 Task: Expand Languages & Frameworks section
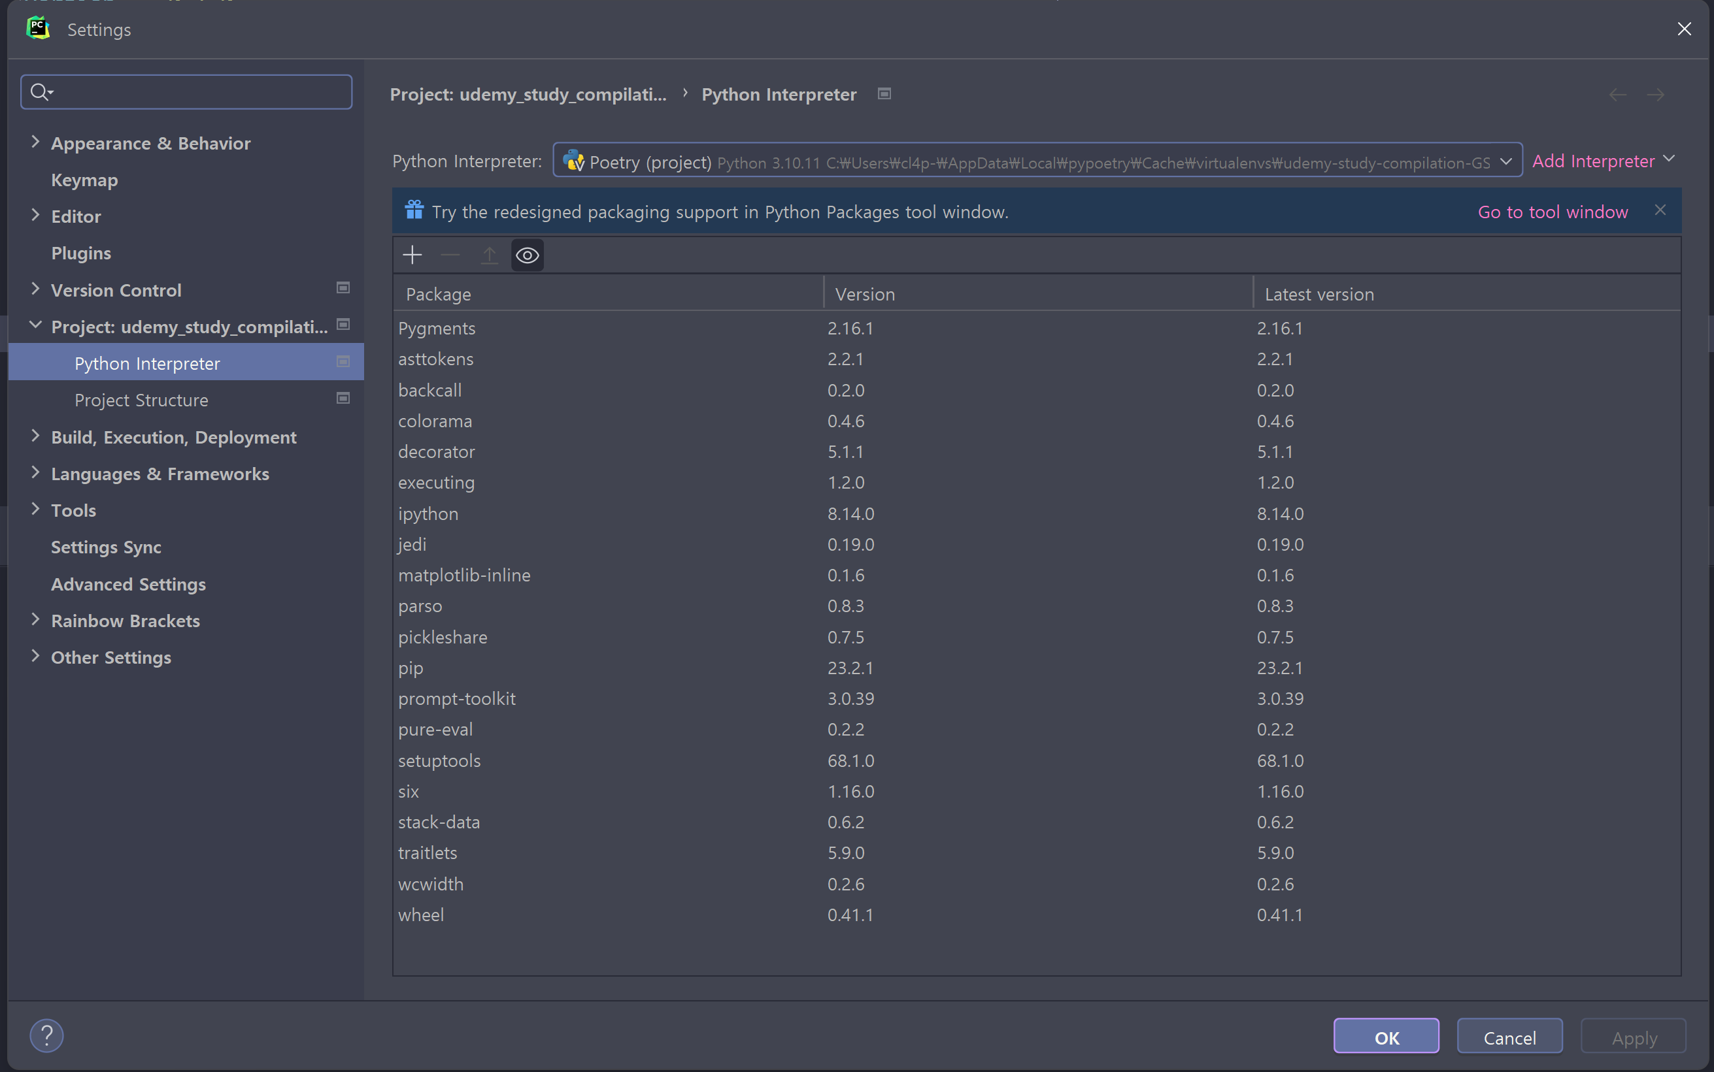tap(35, 472)
